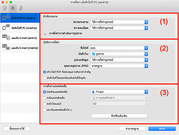Open the ขนาดกระดาษ paper size dropdown
This screenshot has width=179, height=135.
coord(119,22)
